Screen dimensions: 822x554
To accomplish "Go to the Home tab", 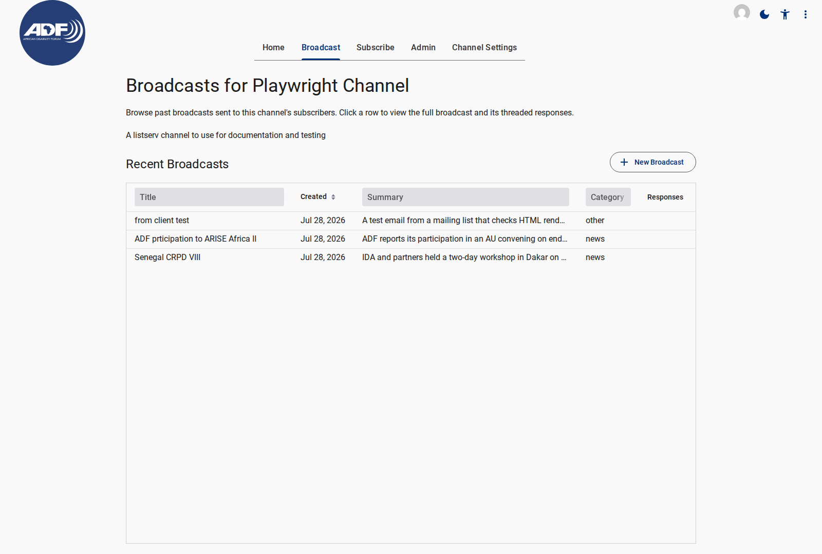I will [x=273, y=47].
